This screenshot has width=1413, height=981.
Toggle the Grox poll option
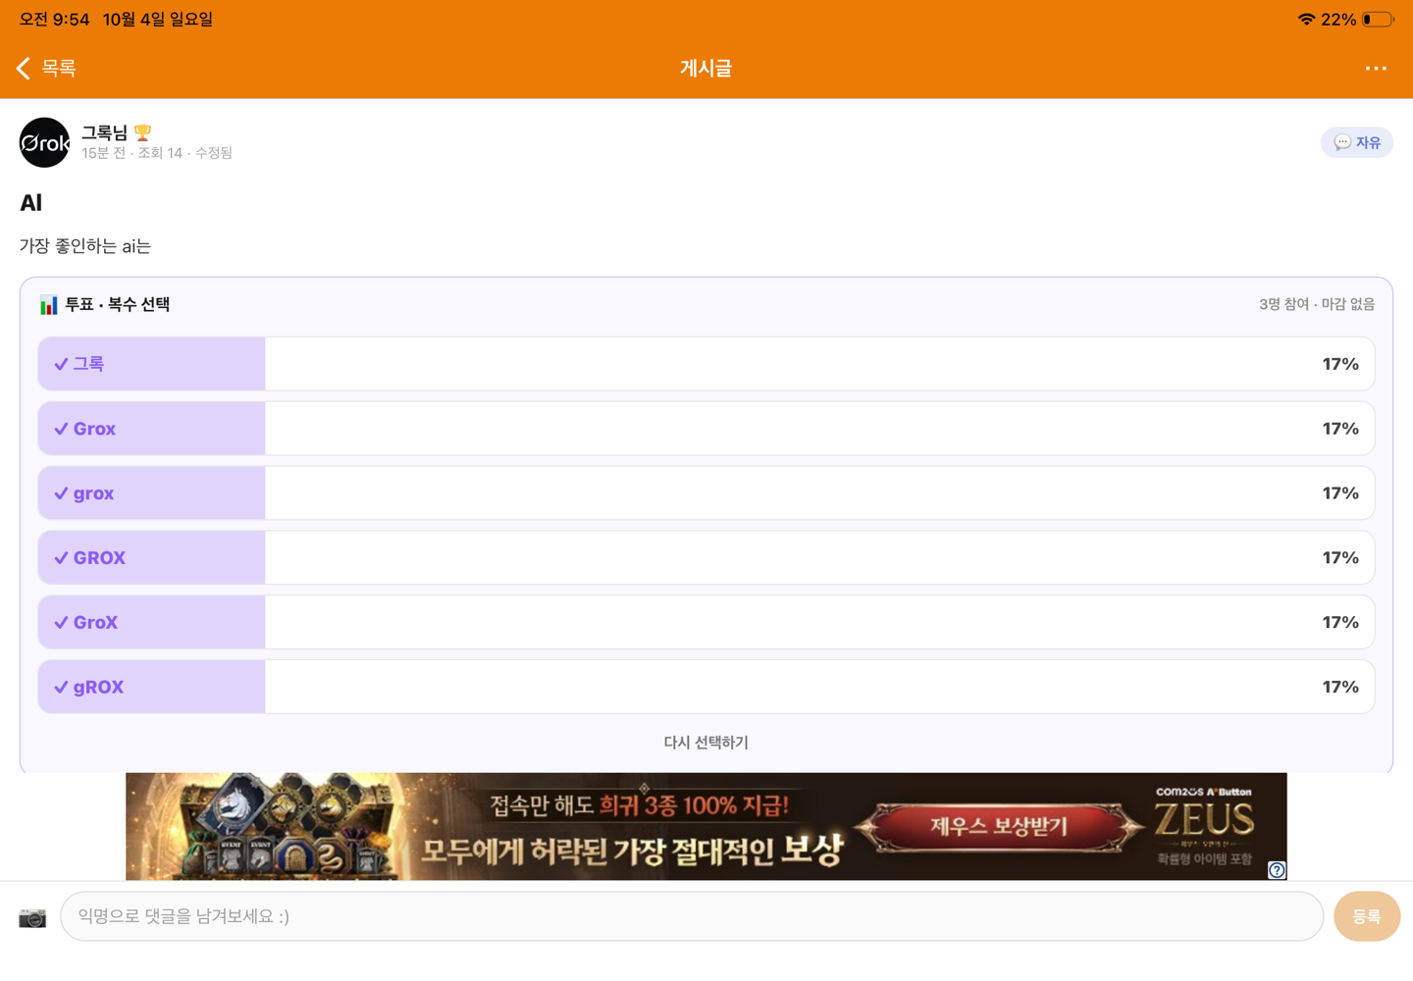click(706, 429)
